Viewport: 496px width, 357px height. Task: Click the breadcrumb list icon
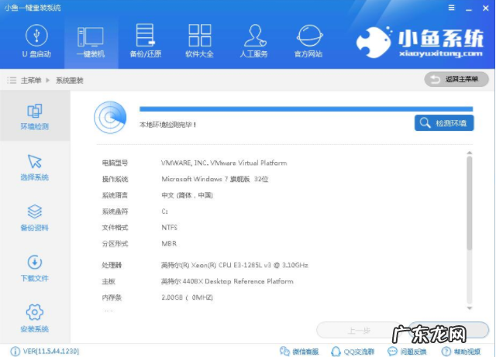(x=12, y=80)
